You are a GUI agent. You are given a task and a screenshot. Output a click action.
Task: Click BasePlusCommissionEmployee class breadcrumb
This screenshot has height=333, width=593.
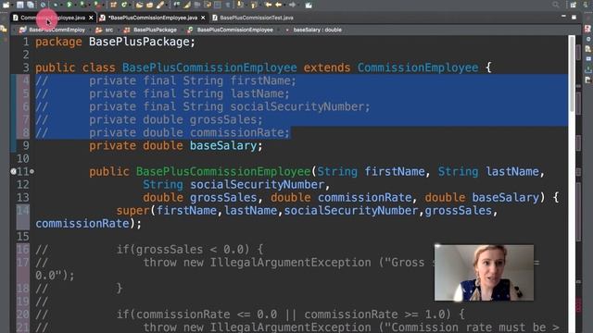pyautogui.click(x=234, y=30)
